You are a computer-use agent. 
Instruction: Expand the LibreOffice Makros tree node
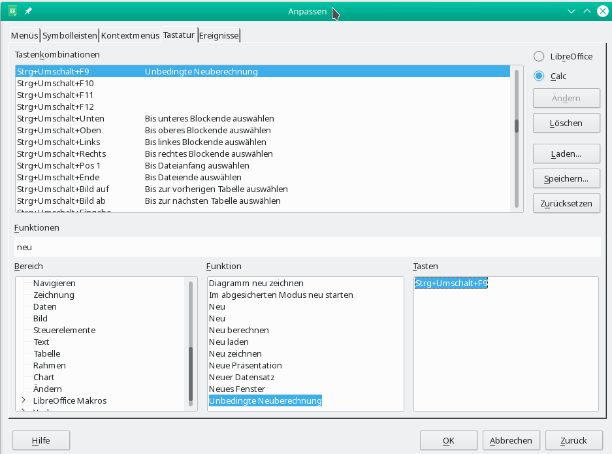point(24,400)
